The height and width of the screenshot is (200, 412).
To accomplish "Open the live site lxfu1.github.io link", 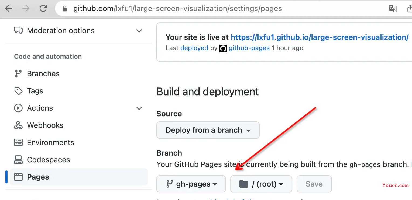I will pos(320,37).
